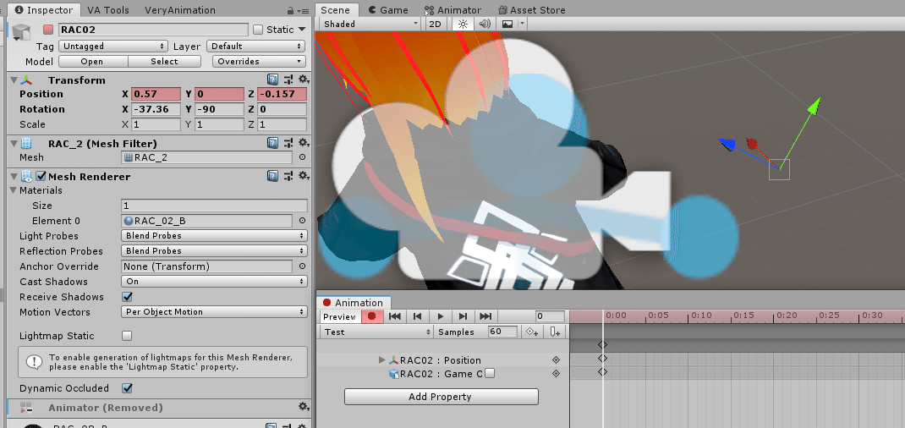Enable Lightmap Static checkbox

(x=127, y=336)
